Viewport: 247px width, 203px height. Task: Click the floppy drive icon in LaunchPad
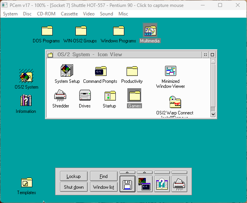128,184
